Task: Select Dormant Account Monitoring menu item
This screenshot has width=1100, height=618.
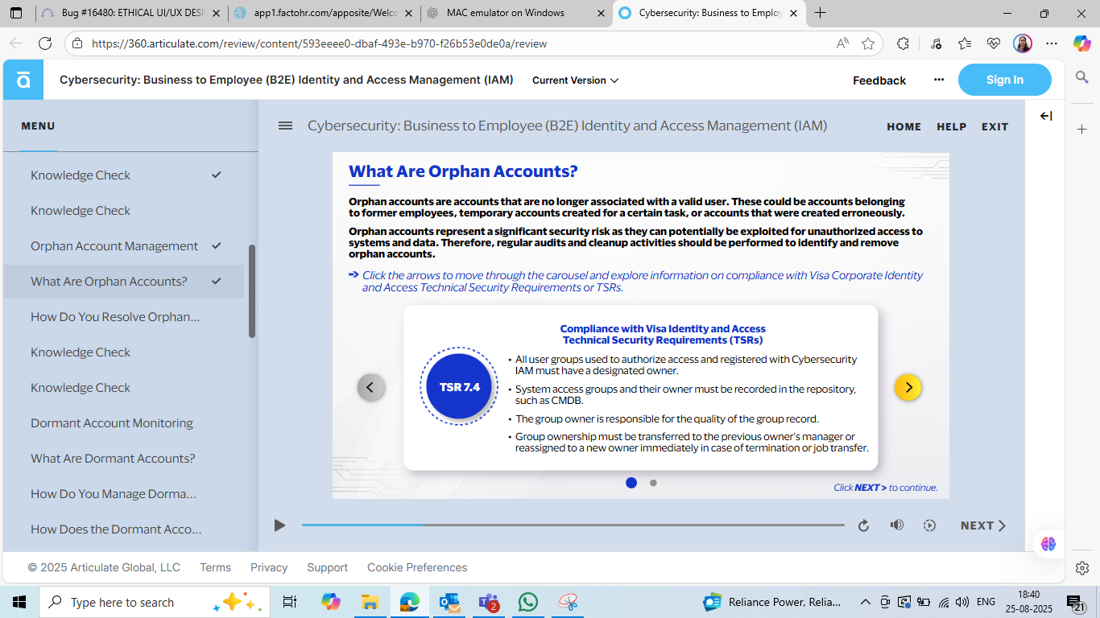Action: [x=124, y=423]
